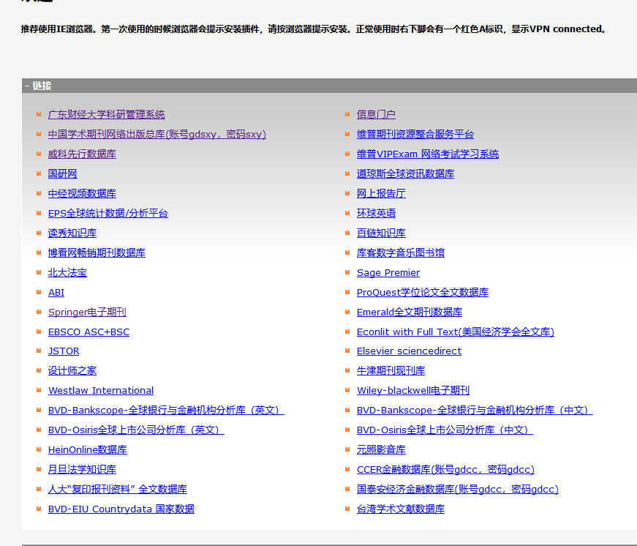Open BVD-Osiris 英文 version link
The image size is (637, 546).
pyautogui.click(x=136, y=430)
